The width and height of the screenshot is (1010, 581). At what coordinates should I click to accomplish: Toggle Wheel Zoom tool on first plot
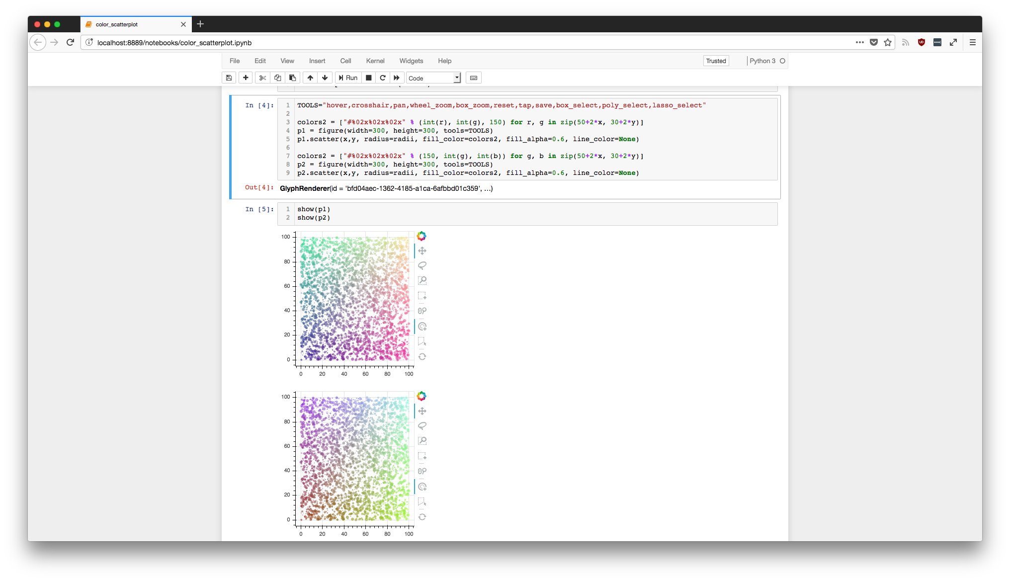[x=422, y=311]
